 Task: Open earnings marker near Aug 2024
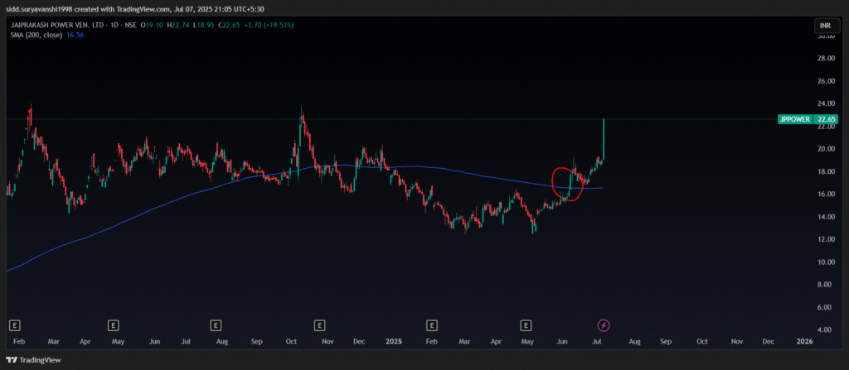coord(216,325)
